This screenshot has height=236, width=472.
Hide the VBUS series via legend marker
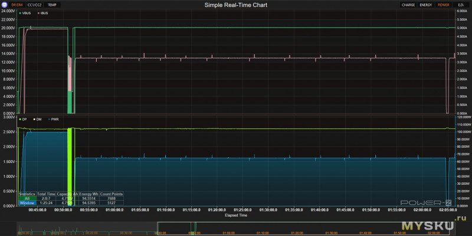21,12
